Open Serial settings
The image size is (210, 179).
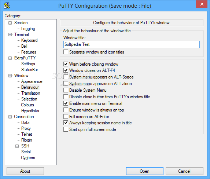click(x=26, y=152)
